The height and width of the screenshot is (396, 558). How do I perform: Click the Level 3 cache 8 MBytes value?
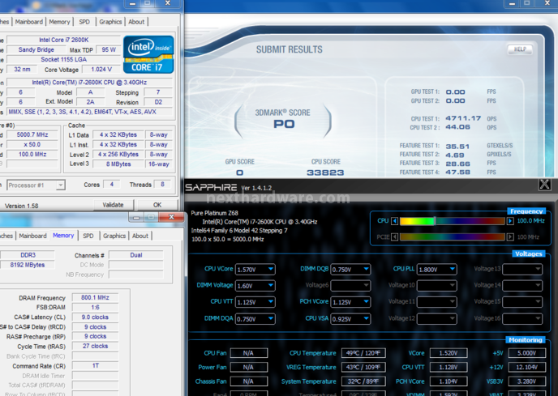[x=118, y=164]
